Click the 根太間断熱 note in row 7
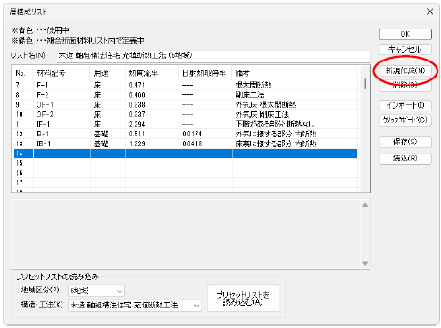Viewport: 441px width, 328px height. pos(254,86)
